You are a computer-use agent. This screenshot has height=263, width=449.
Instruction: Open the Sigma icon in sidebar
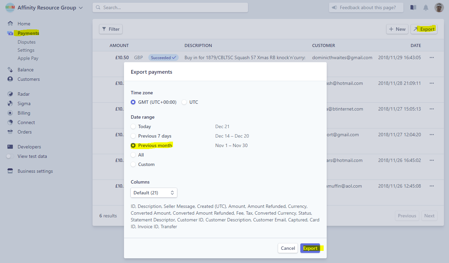point(10,103)
